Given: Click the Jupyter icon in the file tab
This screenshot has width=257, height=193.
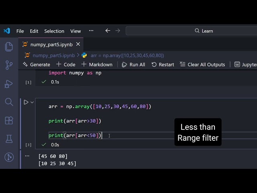Looking at the screenshot, I should tap(25, 44).
